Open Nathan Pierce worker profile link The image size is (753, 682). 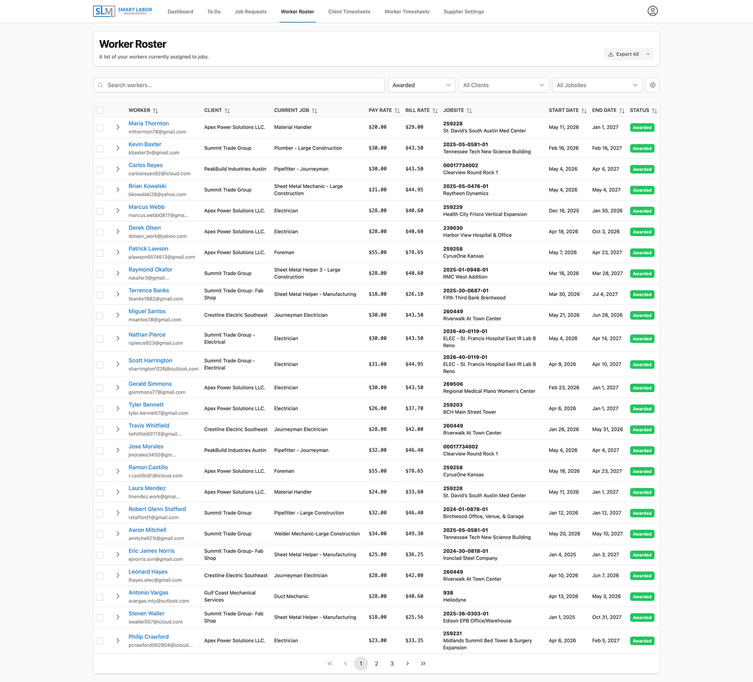tap(147, 335)
